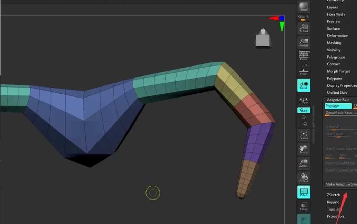Expand the Masking subpalette
The width and height of the screenshot is (357, 224).
coord(334,43)
